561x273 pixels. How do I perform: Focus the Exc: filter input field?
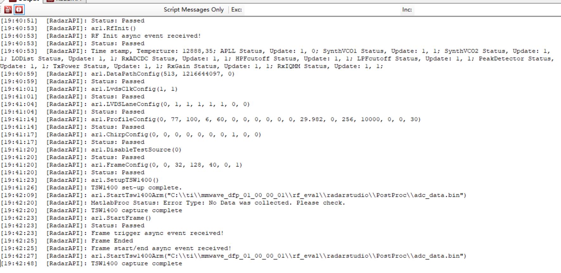point(322,10)
